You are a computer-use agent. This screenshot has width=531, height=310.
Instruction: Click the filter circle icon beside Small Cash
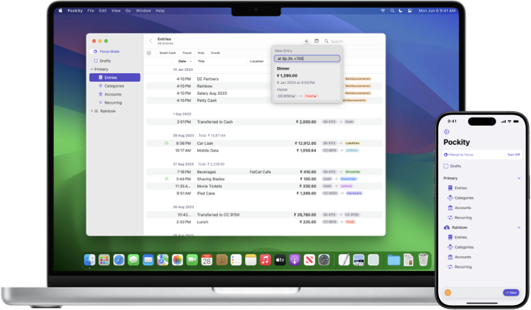point(149,53)
